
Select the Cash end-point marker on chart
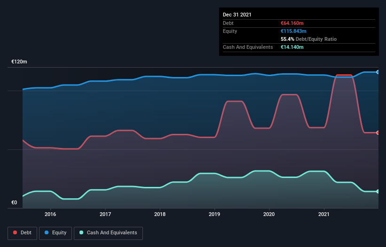coord(378,192)
